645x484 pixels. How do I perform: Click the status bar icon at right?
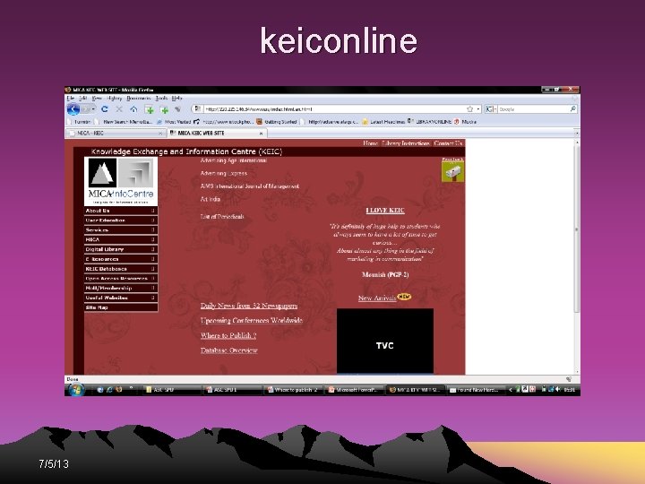569,379
